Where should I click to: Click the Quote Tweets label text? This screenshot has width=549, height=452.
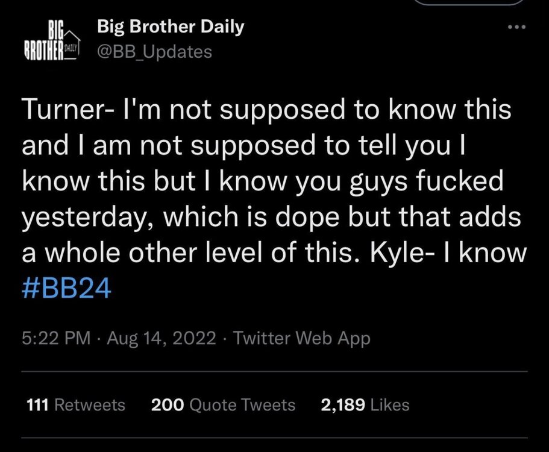tap(242, 405)
